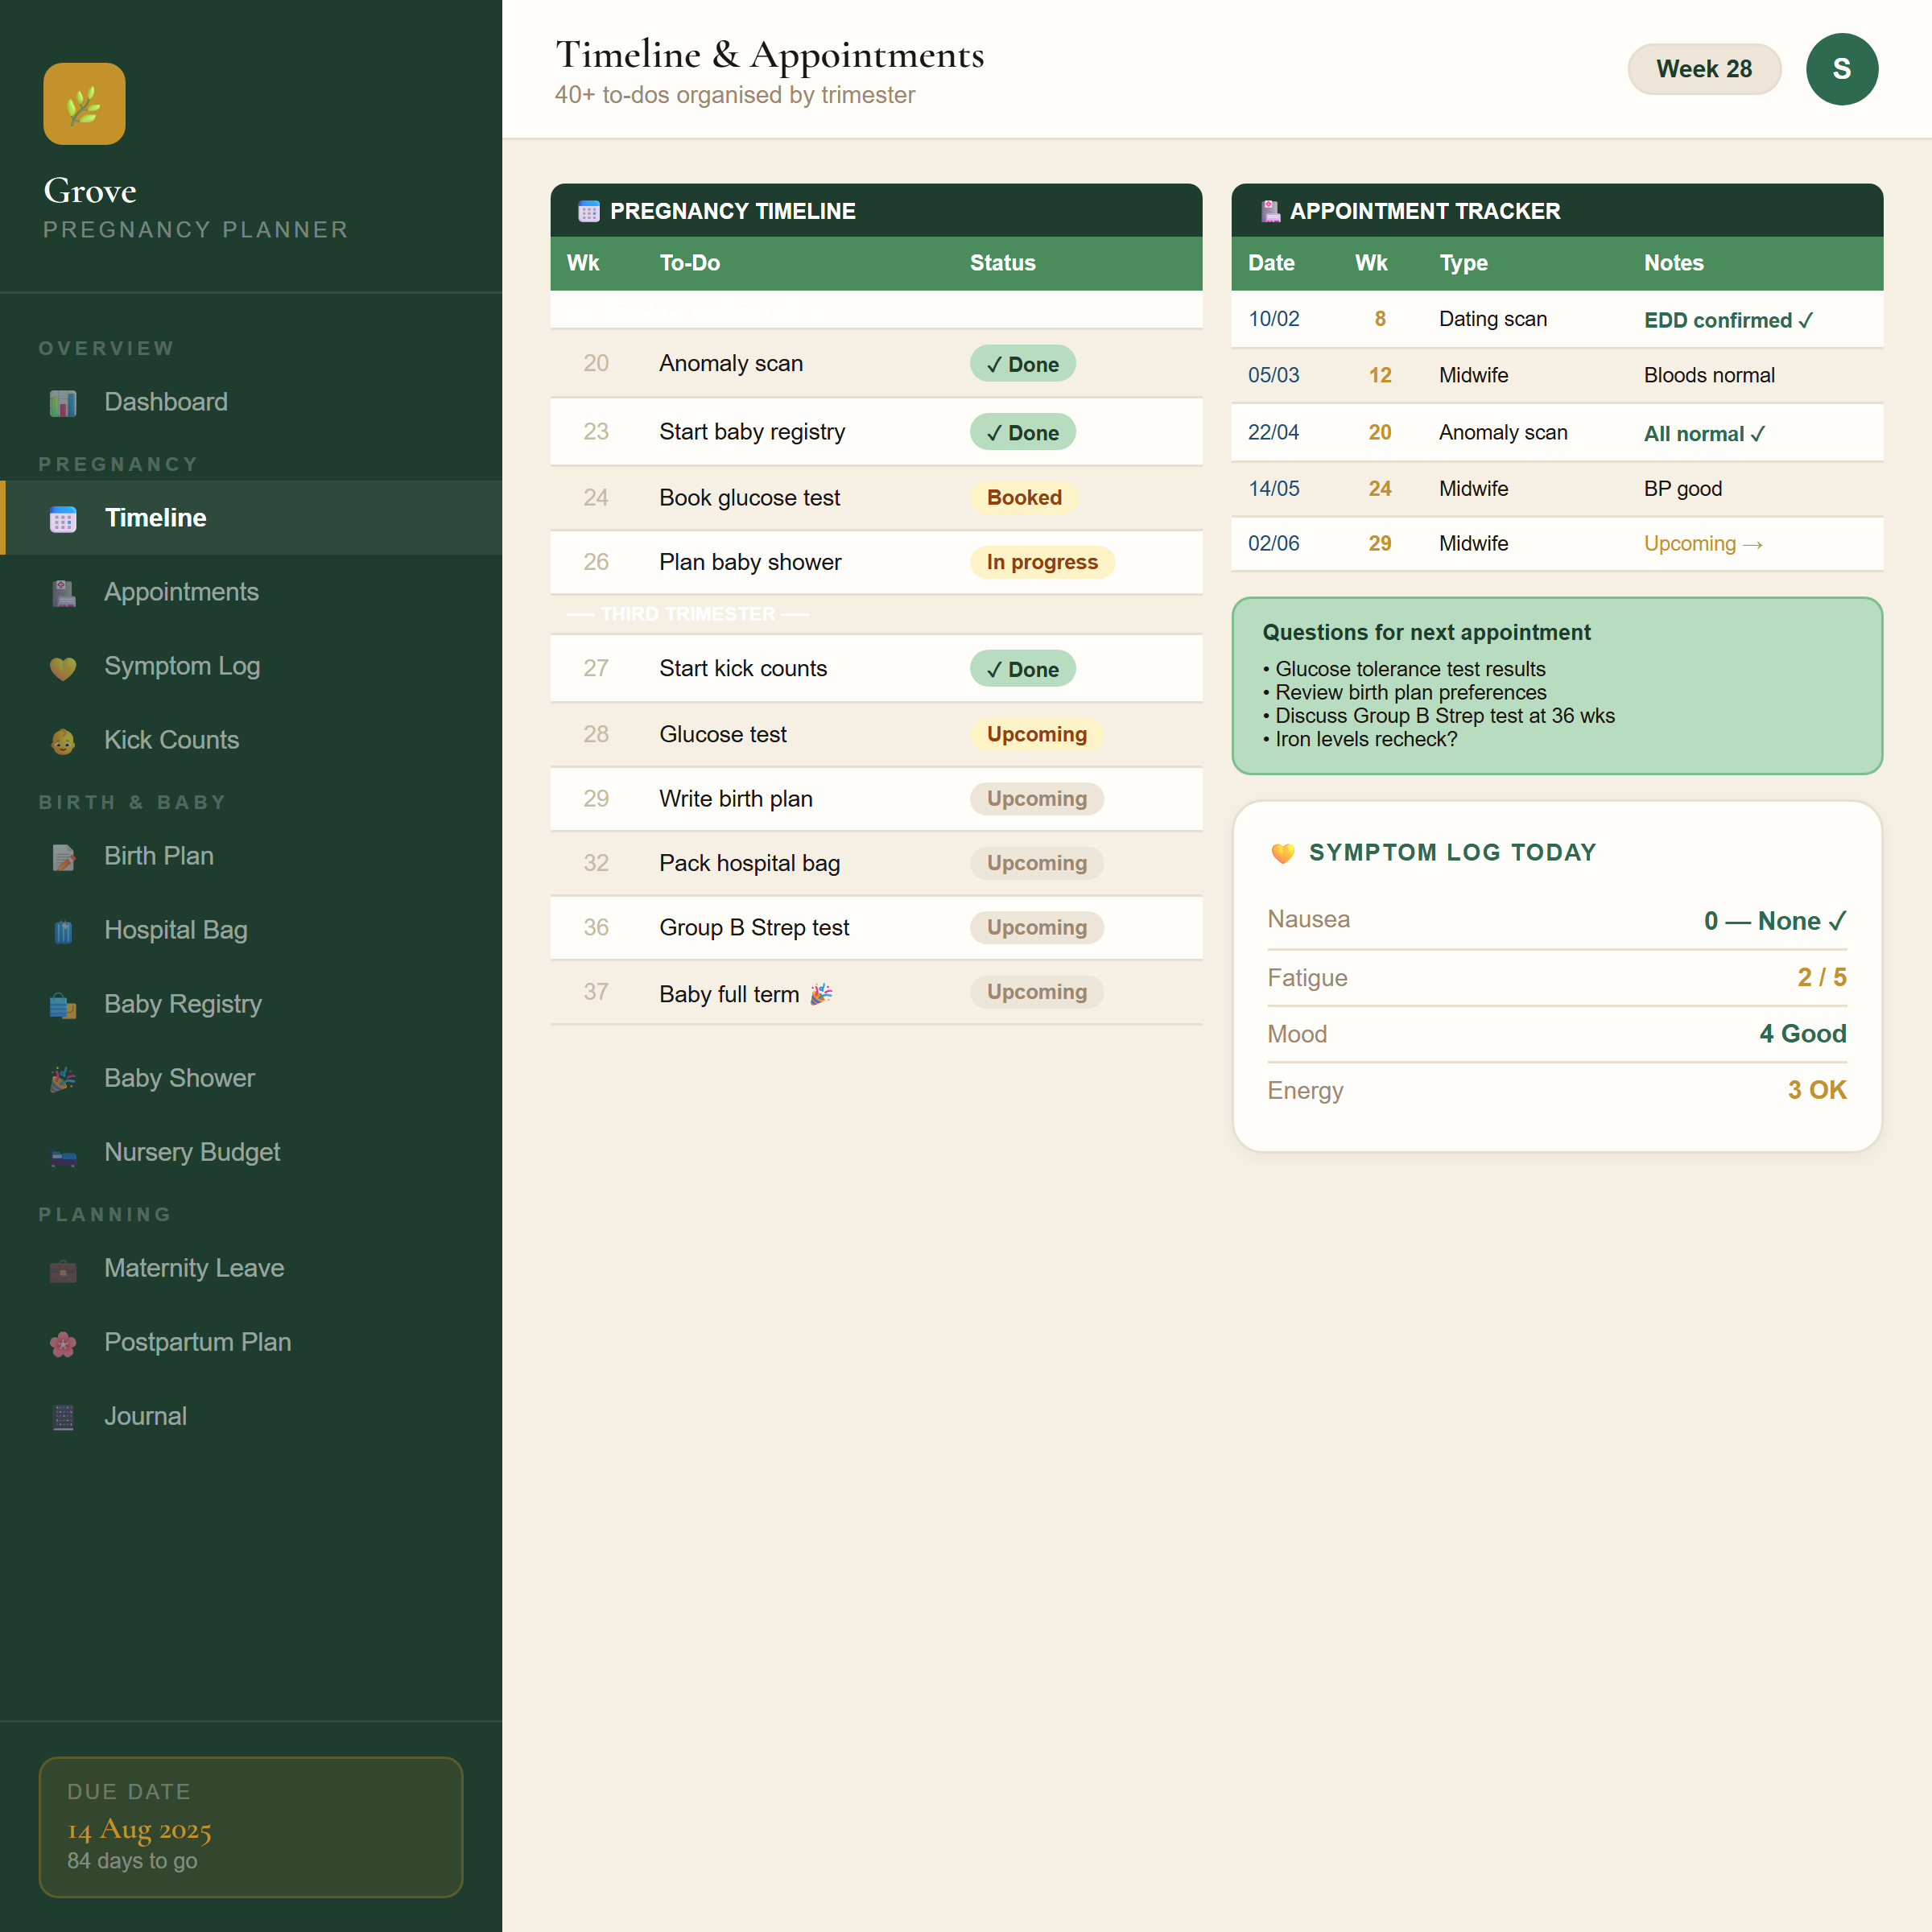
Task: Click EDD confirmed note
Action: [x=1728, y=320]
